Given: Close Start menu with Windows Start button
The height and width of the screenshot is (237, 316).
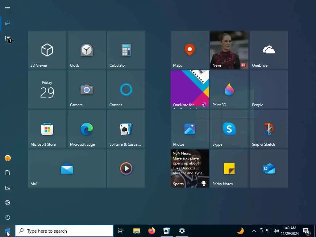Looking at the screenshot, I should tap(7, 231).
